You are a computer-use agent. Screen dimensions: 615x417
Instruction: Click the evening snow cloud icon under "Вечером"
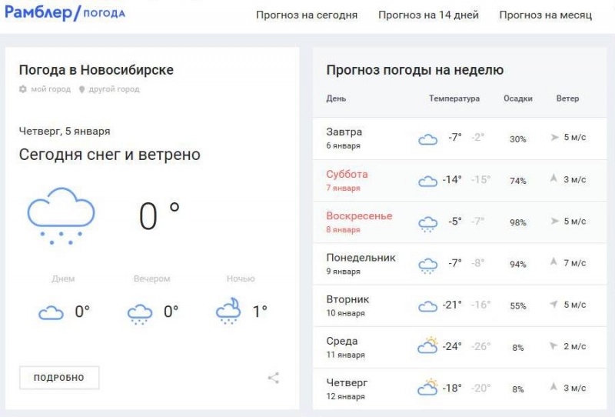140,312
